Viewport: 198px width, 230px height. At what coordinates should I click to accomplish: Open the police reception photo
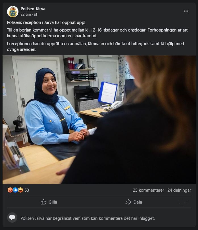tap(99, 120)
